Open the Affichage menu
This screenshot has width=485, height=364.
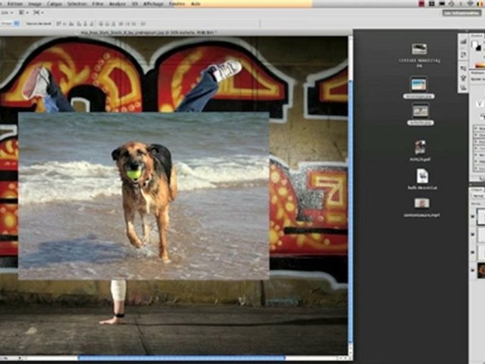click(153, 4)
